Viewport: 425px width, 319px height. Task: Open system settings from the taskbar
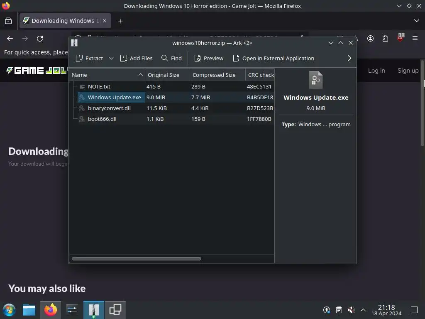tap(72, 310)
